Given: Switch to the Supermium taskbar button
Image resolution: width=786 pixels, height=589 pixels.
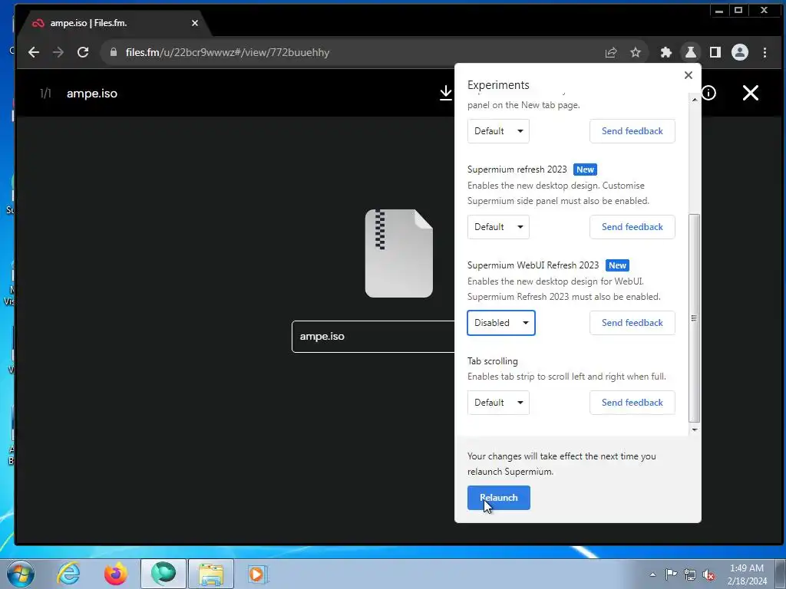Looking at the screenshot, I should coord(163,574).
